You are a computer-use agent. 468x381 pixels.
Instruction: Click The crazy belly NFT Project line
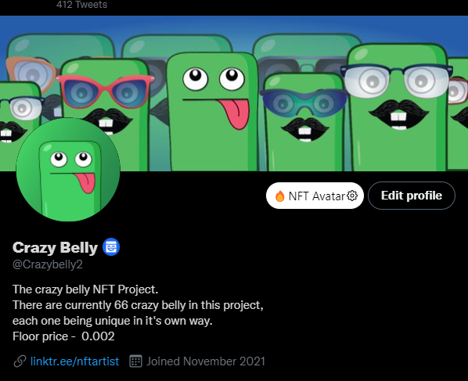pos(85,289)
